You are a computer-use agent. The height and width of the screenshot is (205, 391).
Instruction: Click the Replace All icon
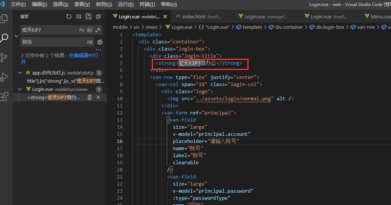pos(100,42)
